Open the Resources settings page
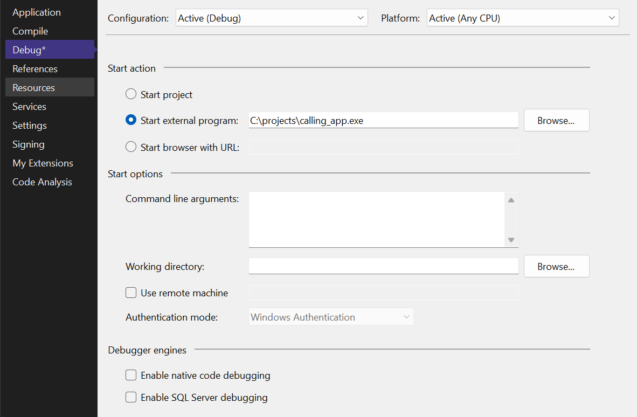637x417 pixels. pos(33,87)
